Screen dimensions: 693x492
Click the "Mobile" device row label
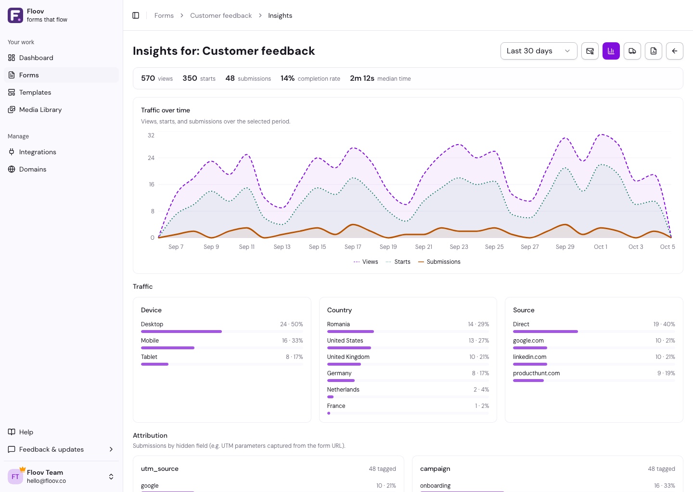tap(150, 341)
